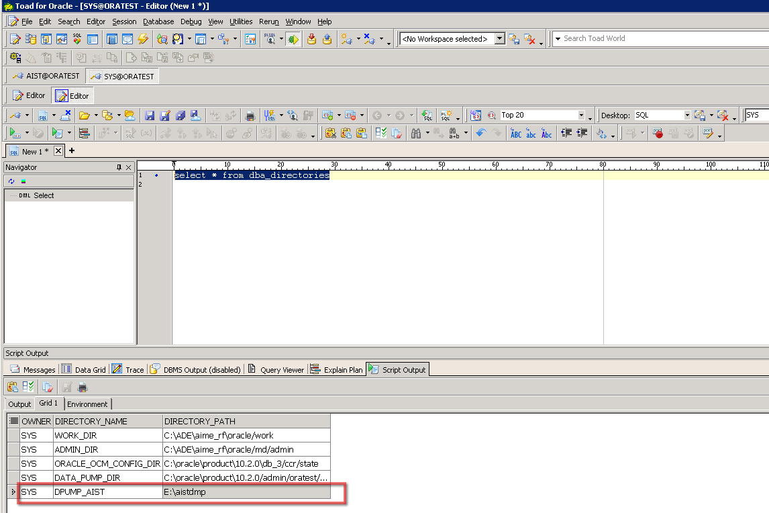This screenshot has height=513, width=769.
Task: Click the DIRECTORY_NAME column header
Action: 91,421
